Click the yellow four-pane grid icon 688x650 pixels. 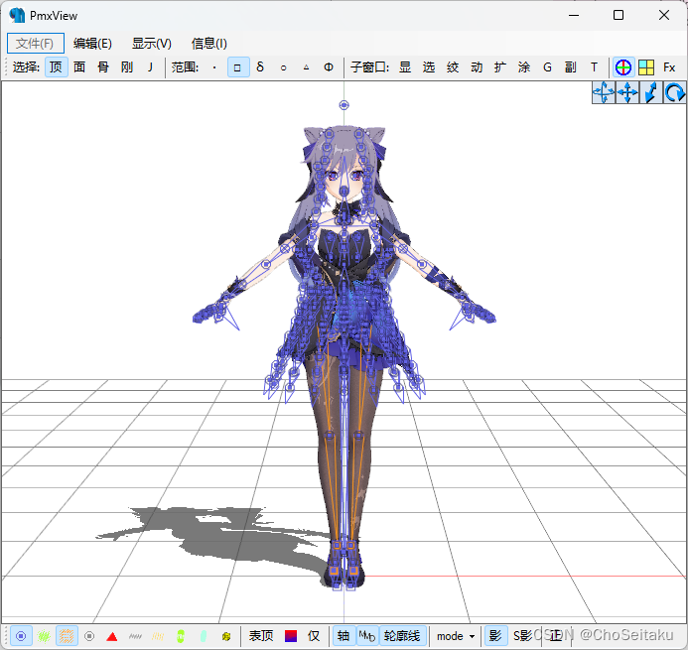646,67
